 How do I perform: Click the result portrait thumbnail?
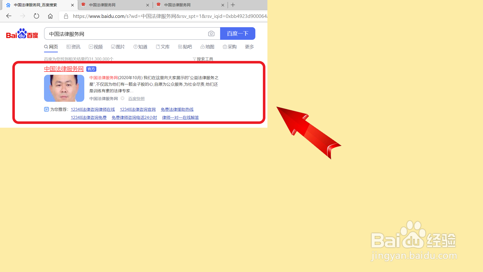tap(64, 88)
